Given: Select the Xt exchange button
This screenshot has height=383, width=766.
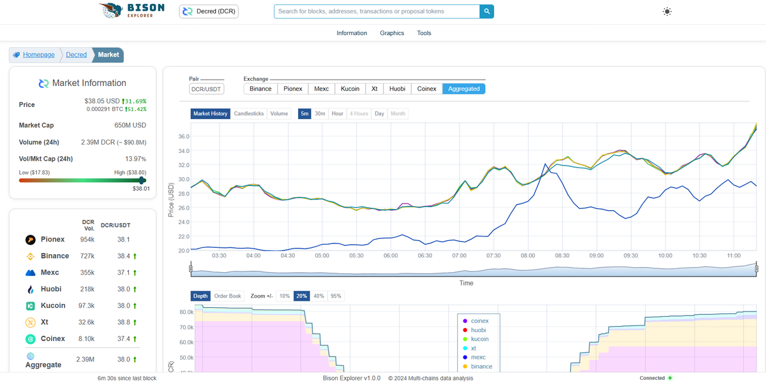Looking at the screenshot, I should pos(375,89).
